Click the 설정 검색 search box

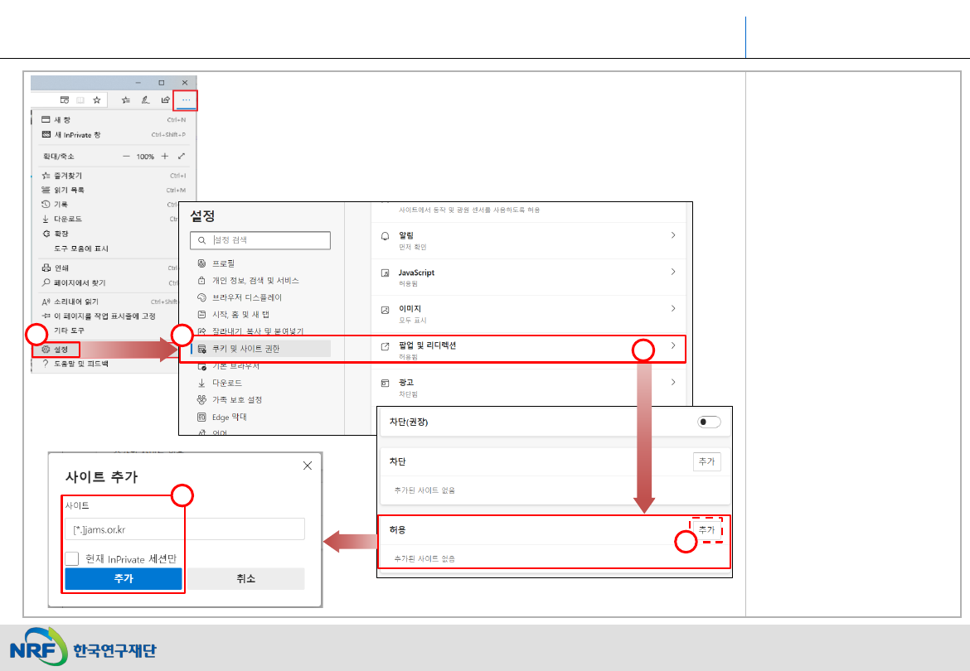(260, 240)
